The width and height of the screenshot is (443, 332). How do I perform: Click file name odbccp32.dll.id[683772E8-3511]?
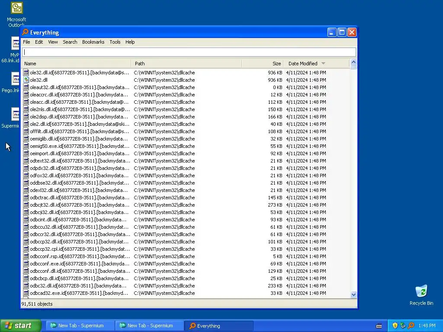click(x=79, y=242)
